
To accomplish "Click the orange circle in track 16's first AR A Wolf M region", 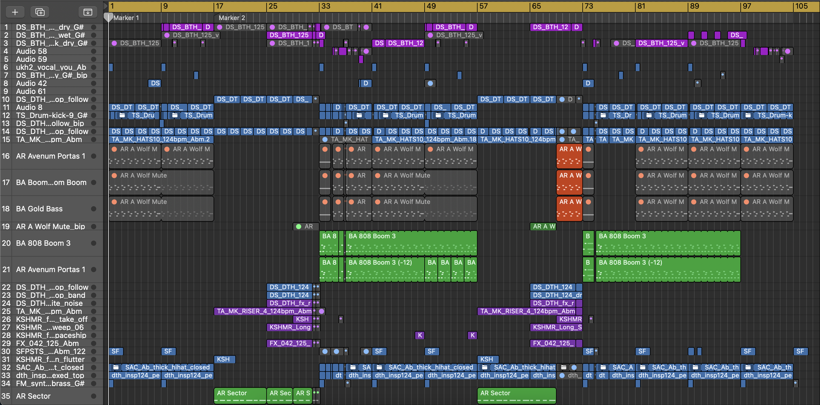I will (x=114, y=149).
